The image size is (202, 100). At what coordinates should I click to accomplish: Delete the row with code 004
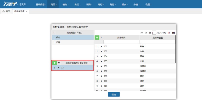pyautogui.click(x=101, y=56)
